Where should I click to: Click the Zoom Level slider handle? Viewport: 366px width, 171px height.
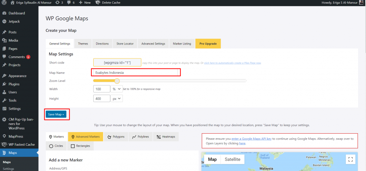pos(117,81)
